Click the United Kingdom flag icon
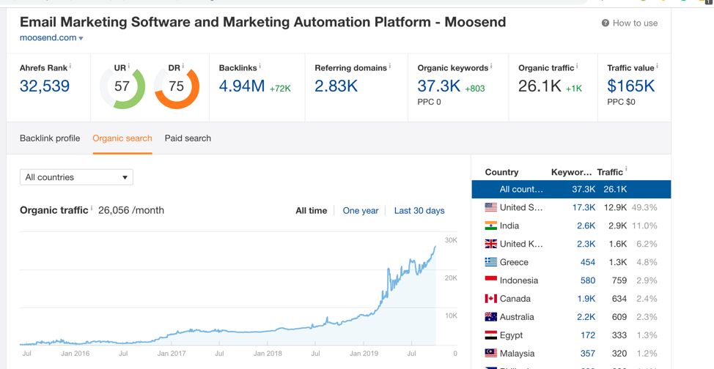Viewport: 714px width, 369px height. pyautogui.click(x=491, y=244)
